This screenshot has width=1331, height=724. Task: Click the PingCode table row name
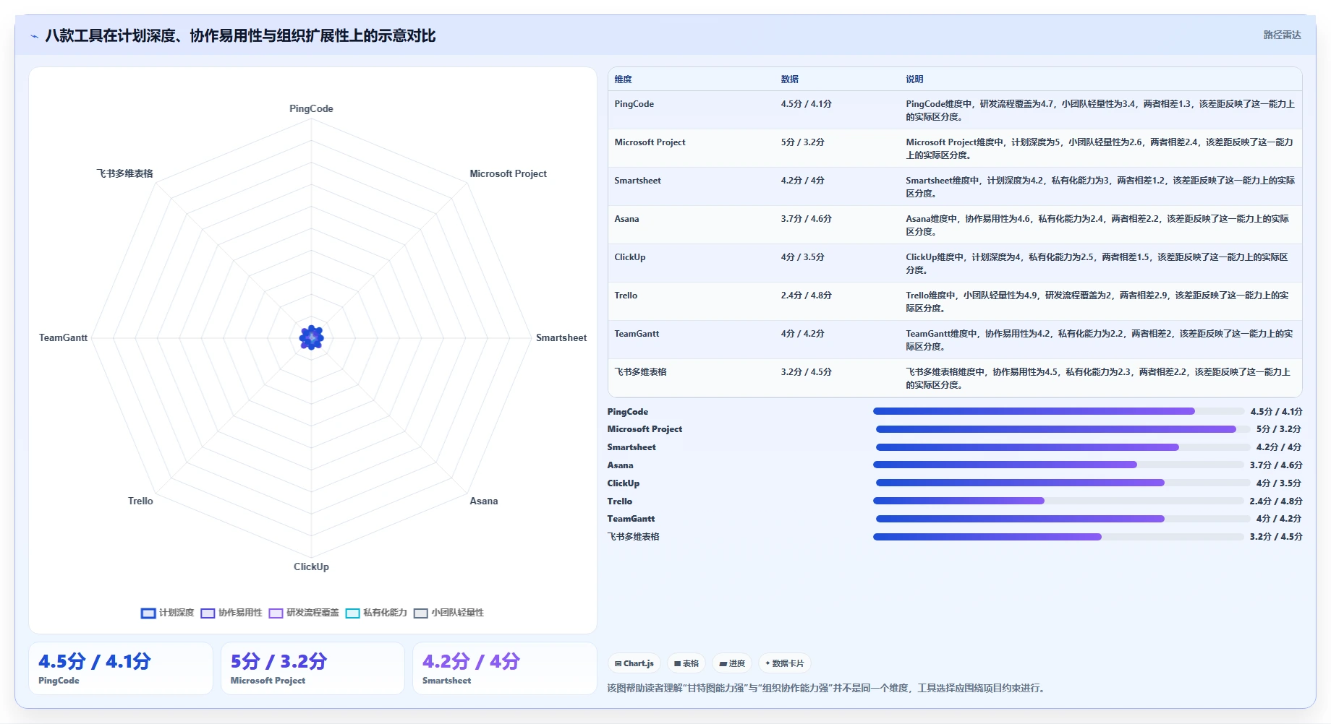634,104
